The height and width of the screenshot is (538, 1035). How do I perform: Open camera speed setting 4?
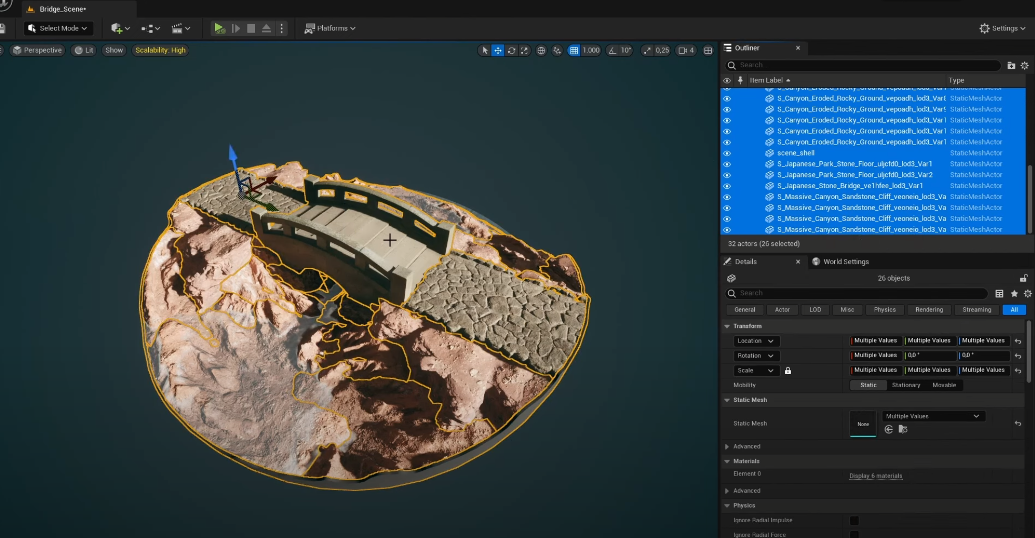(x=686, y=50)
